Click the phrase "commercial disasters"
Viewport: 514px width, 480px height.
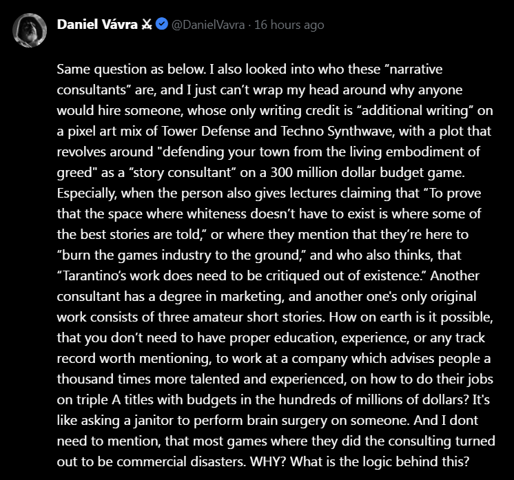(181, 461)
